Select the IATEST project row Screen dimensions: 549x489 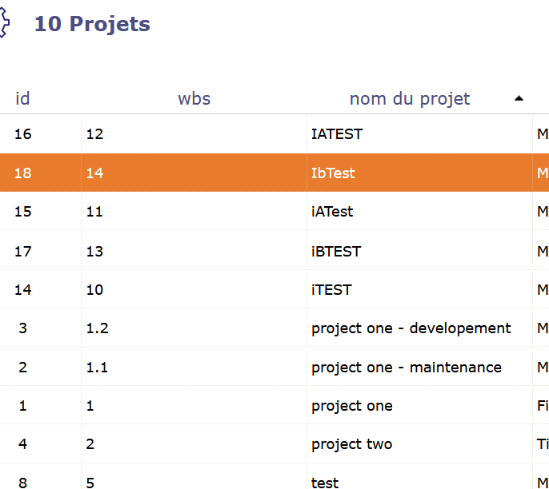pos(337,134)
